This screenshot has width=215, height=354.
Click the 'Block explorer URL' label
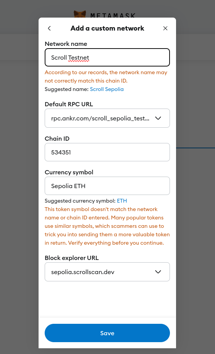click(72, 258)
